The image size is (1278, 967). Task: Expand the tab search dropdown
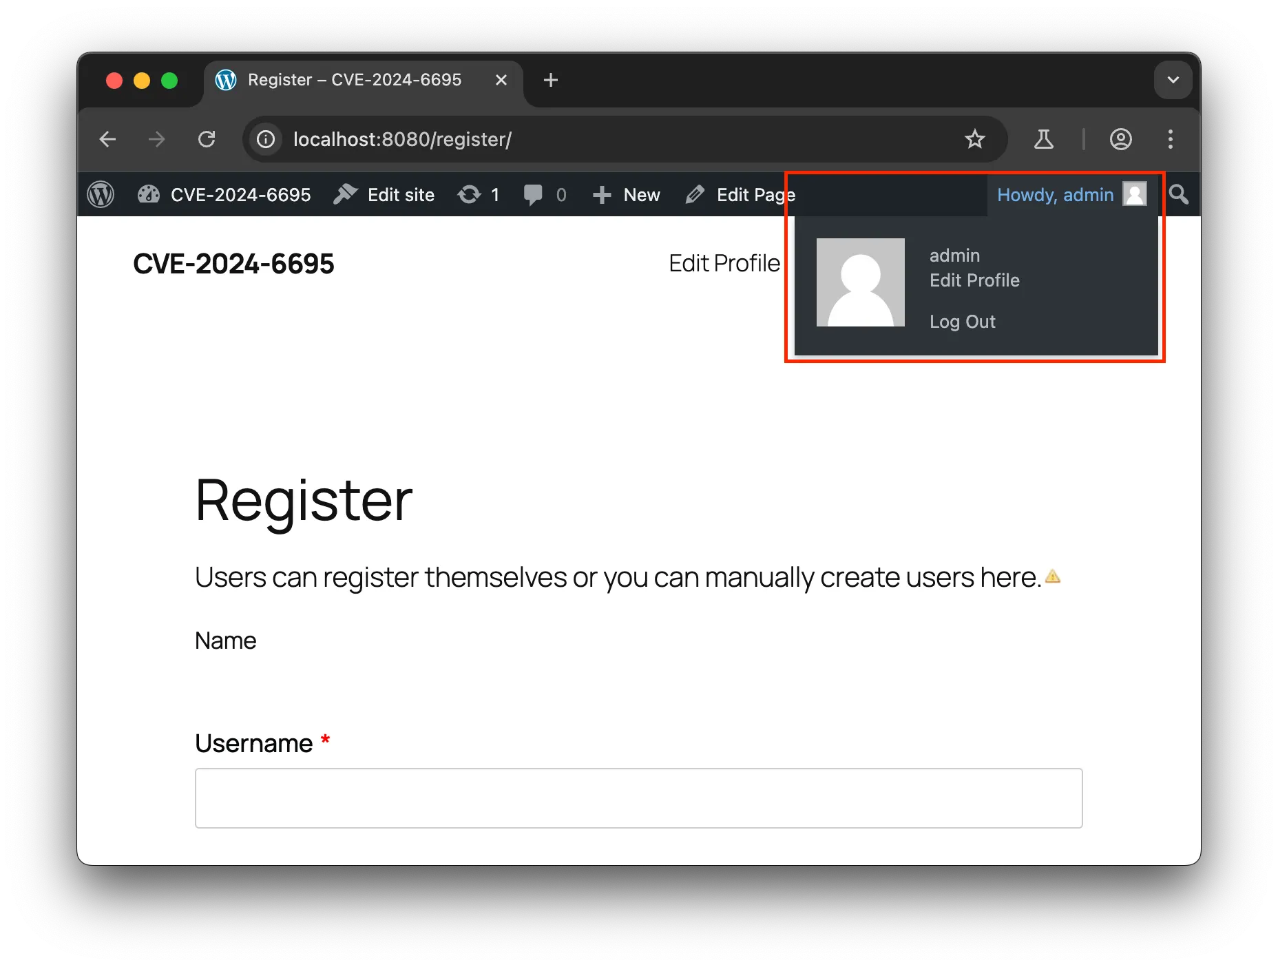(1173, 80)
